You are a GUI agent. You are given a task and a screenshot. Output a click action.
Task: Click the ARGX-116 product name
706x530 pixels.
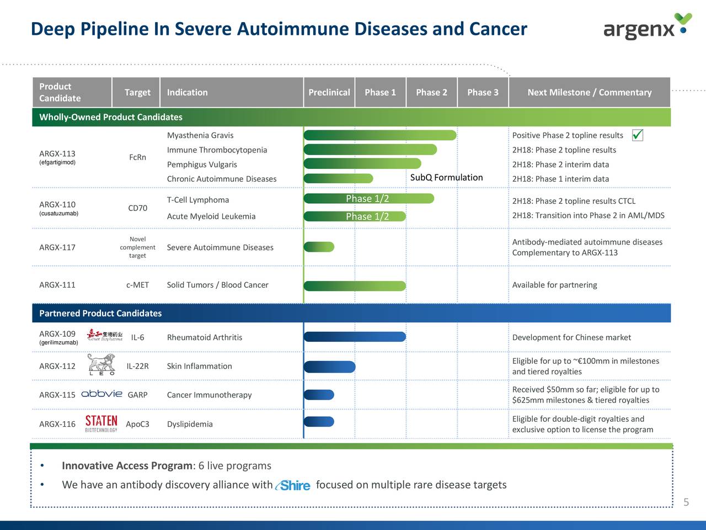(x=57, y=424)
